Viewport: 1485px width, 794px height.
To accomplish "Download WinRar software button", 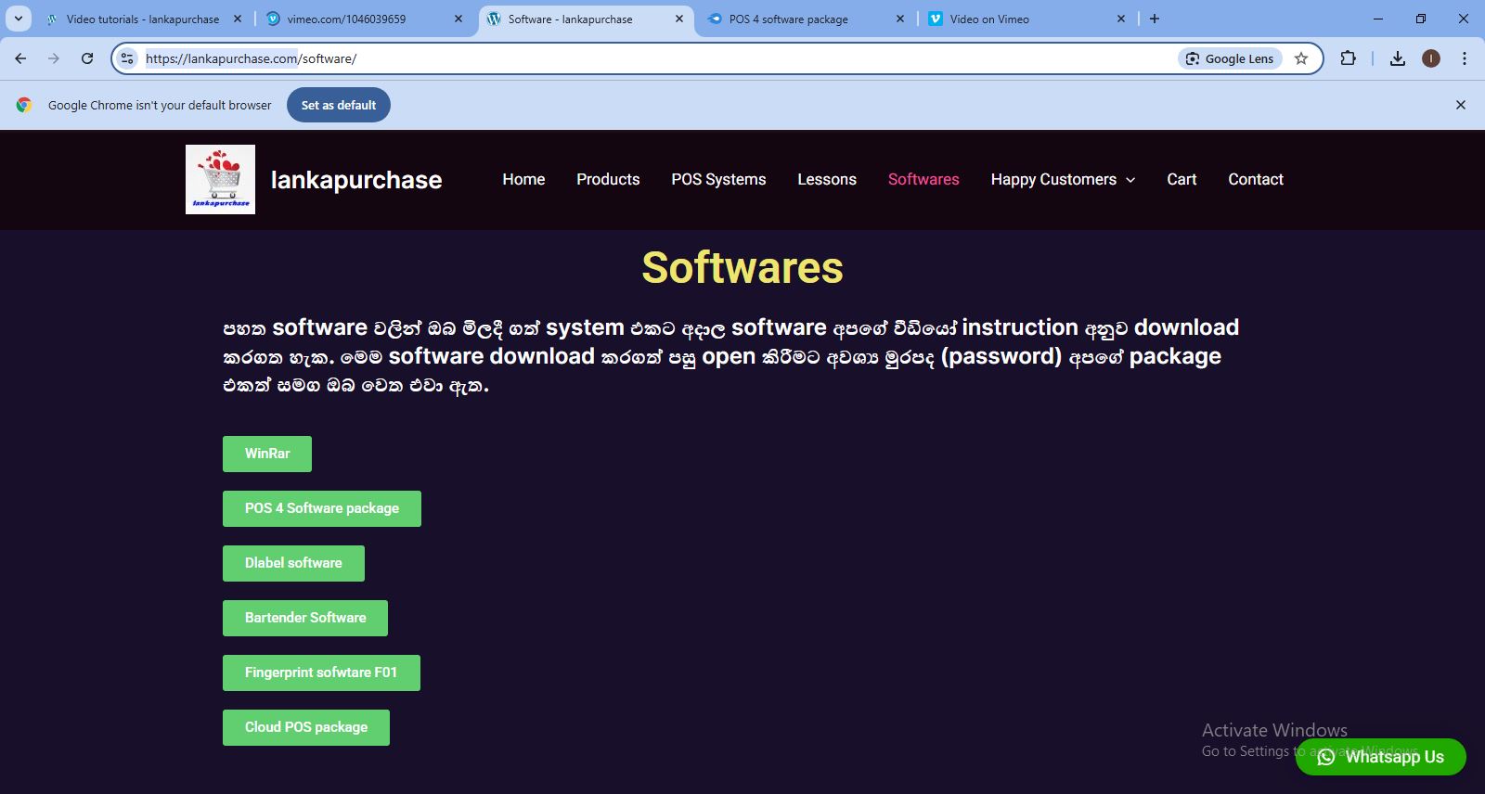I will point(267,454).
